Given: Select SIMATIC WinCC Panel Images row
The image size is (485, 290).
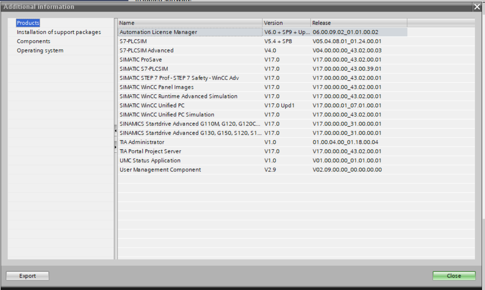Looking at the screenshot, I should (263, 87).
